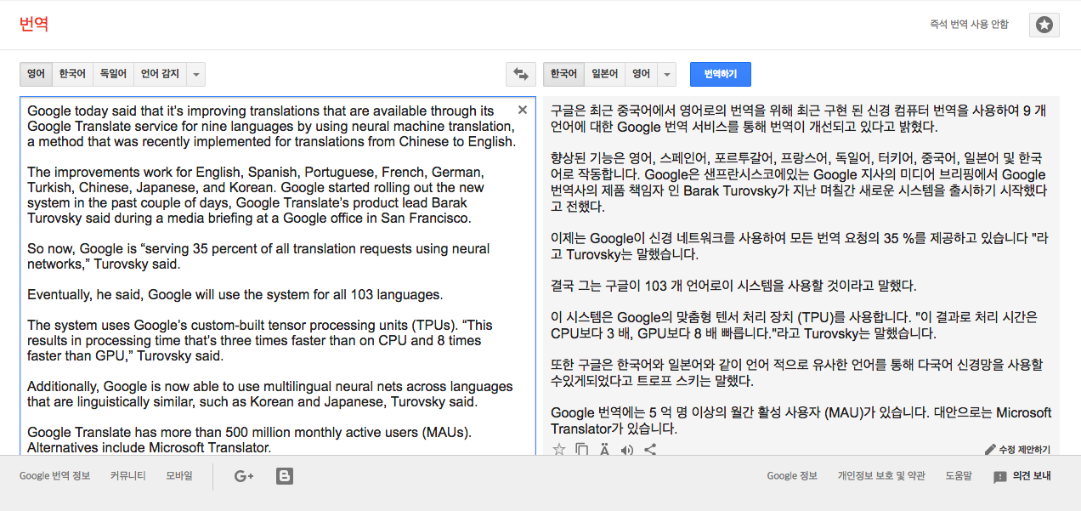Select 독일어 as source language
This screenshot has width=1081, height=511.
point(113,74)
